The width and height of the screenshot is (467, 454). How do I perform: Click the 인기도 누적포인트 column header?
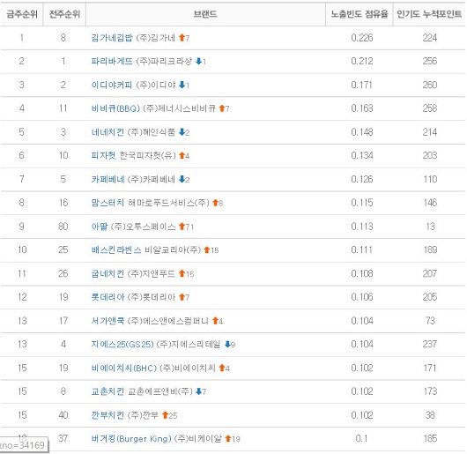pos(429,14)
